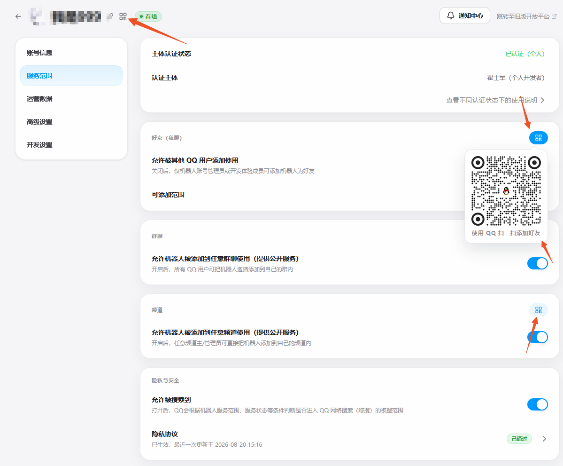Screen dimensions: 563x466
Task: Toggle 允许机器人被添加到任意频道使用 switch
Action: [538, 337]
